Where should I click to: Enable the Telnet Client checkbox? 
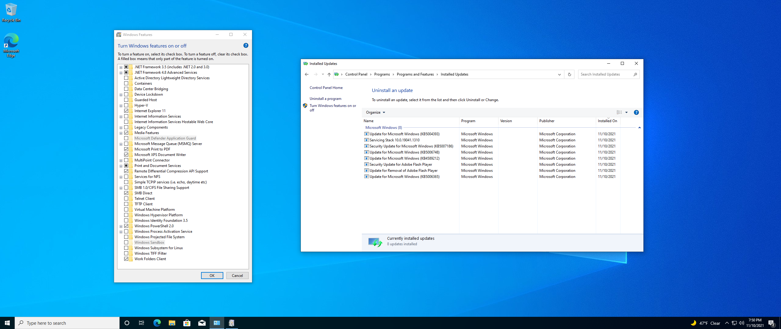(126, 199)
